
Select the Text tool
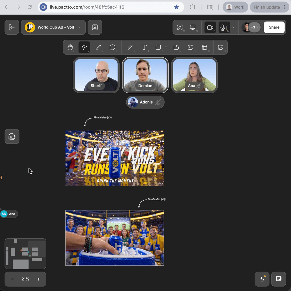coord(144,47)
